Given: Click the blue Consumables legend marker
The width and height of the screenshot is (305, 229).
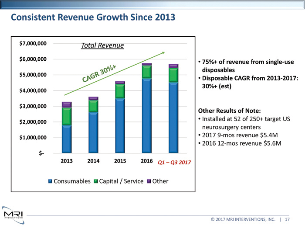Looking at the screenshot, I should tap(50, 181).
